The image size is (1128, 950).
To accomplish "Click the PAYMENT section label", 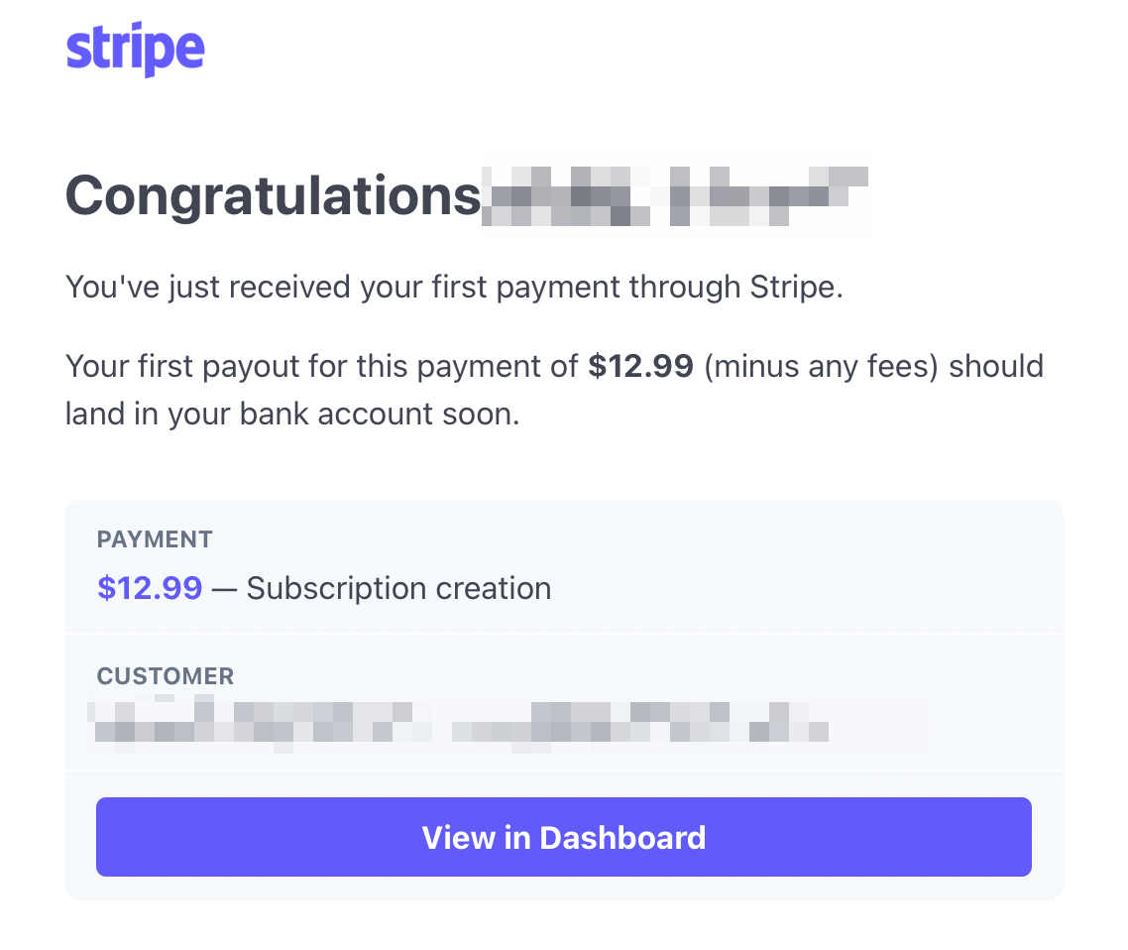I will click(155, 539).
